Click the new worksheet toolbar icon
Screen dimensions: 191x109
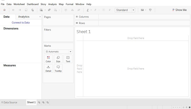click(x=41, y=10)
